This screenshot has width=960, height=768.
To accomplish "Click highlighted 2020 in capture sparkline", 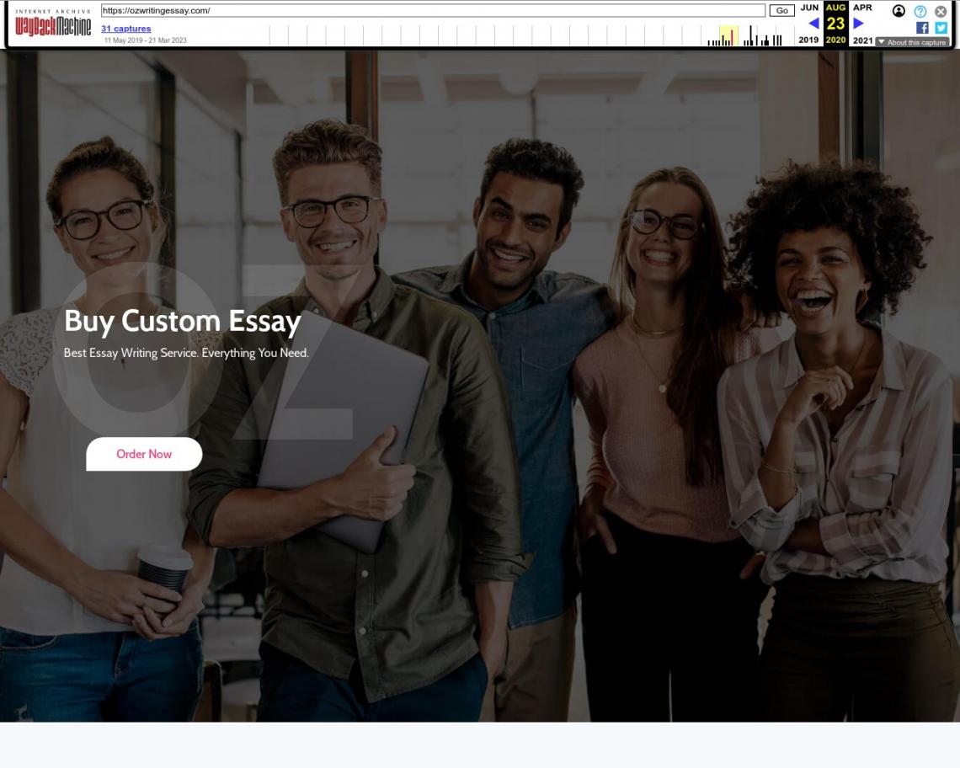I will pyautogui.click(x=728, y=35).
